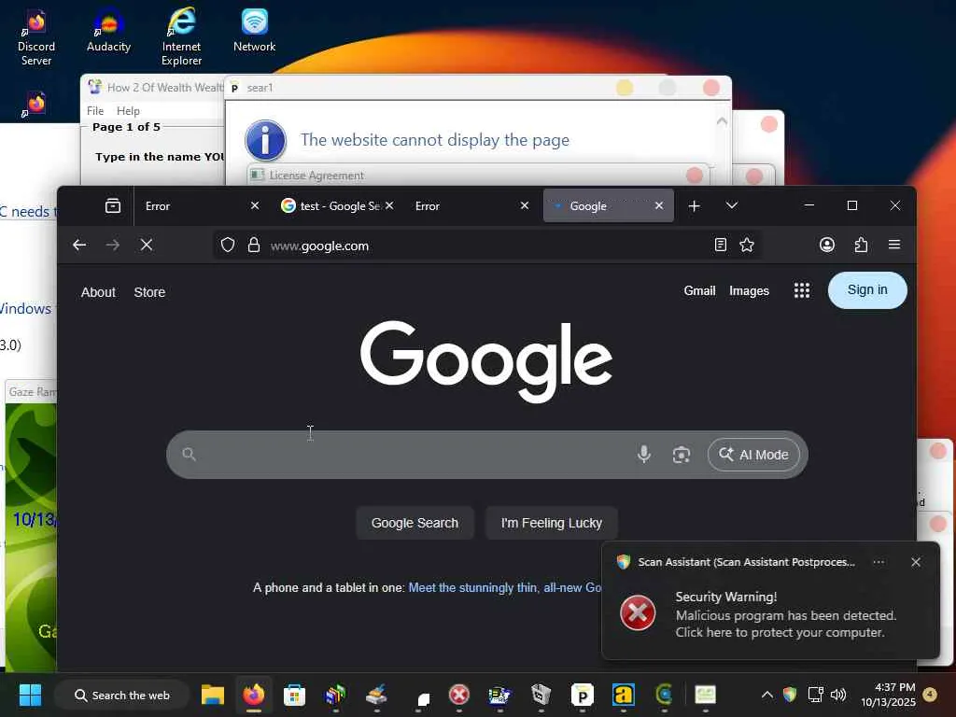Screen dimensions: 956x717
Task: Open the white 'P' app in taskbar
Action: [x=583, y=695]
